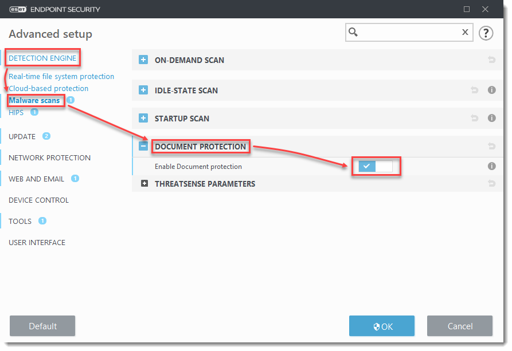View info for Idle-State Scan section
This screenshot has width=512, height=351.
491,90
